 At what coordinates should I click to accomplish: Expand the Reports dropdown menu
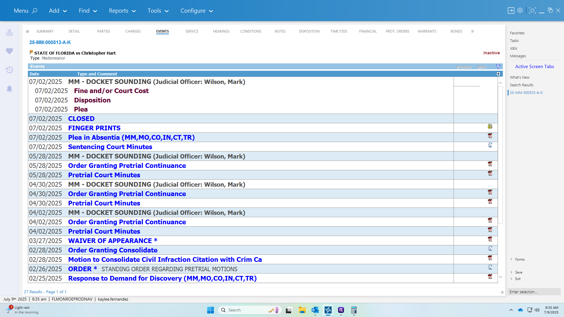click(x=122, y=11)
